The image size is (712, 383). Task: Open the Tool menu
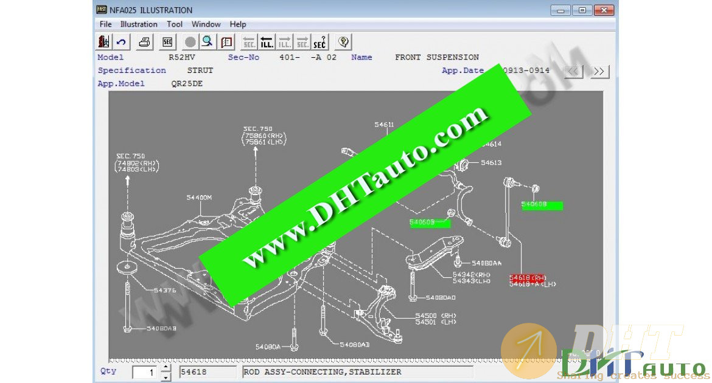pyautogui.click(x=175, y=24)
